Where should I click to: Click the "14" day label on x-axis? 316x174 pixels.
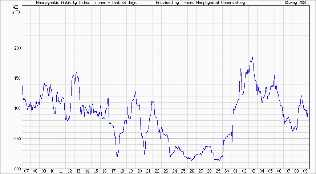[87, 171]
